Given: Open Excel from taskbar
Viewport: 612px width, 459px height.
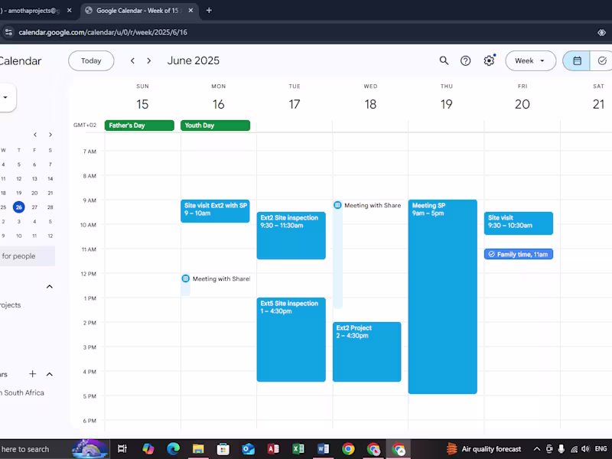Looking at the screenshot, I should [298, 449].
